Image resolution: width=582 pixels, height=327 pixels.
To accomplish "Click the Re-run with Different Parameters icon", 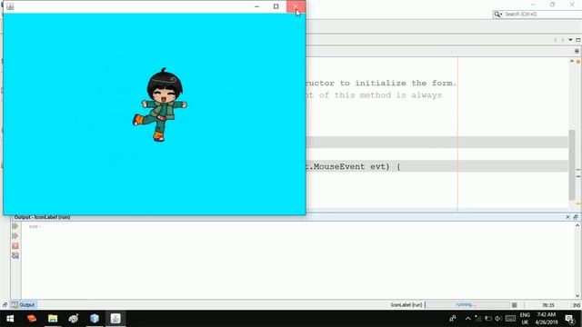I will click(x=15, y=236).
